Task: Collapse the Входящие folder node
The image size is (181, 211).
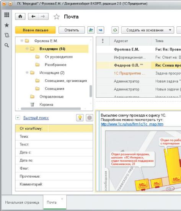Action: click(27, 49)
